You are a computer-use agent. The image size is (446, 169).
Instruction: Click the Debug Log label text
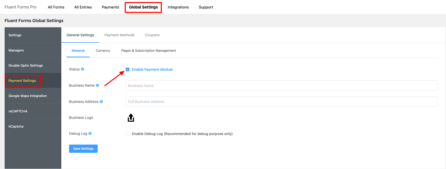tap(78, 134)
